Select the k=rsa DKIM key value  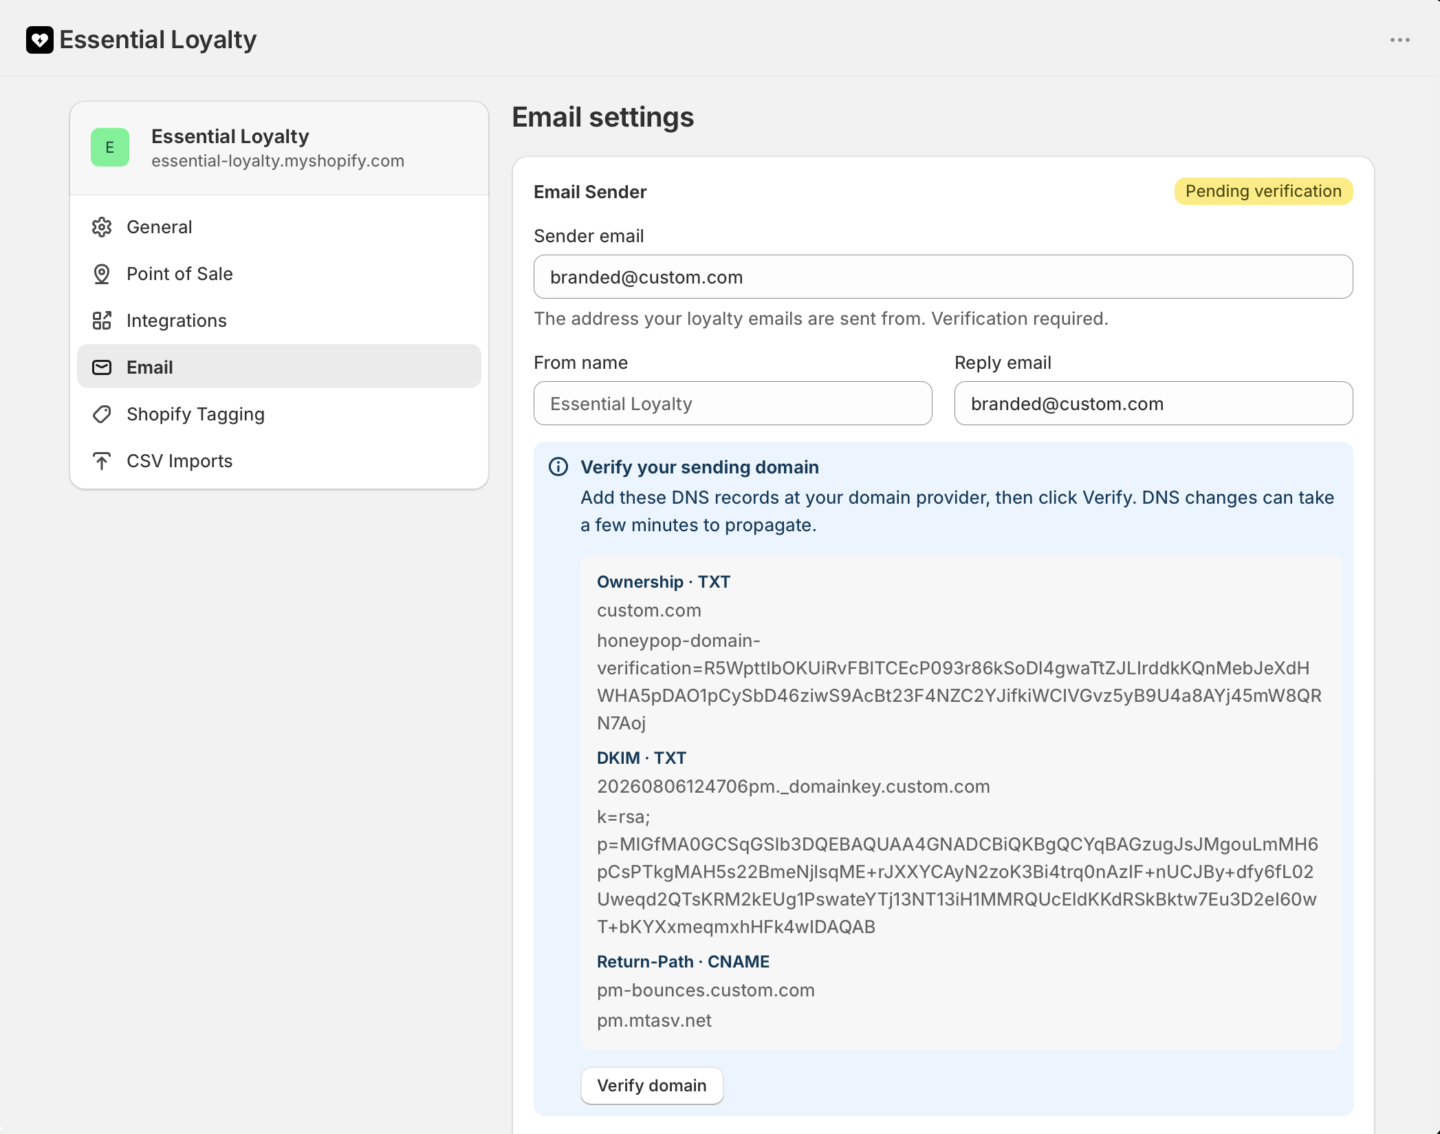[957, 872]
